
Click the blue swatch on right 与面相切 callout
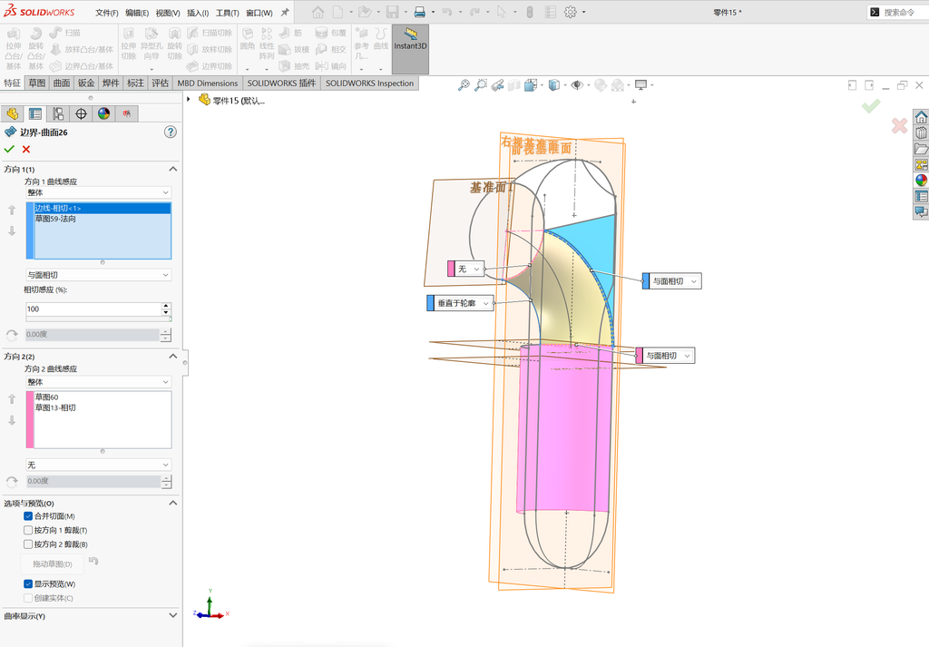coord(646,280)
